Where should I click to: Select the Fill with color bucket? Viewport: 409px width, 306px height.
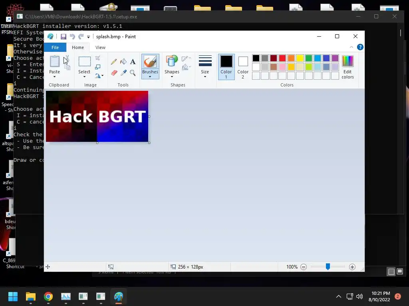point(123,62)
